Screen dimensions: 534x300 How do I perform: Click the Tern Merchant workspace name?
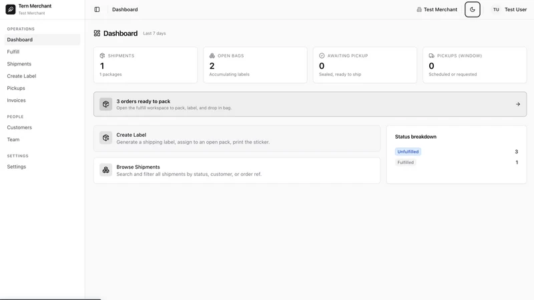point(35,6)
